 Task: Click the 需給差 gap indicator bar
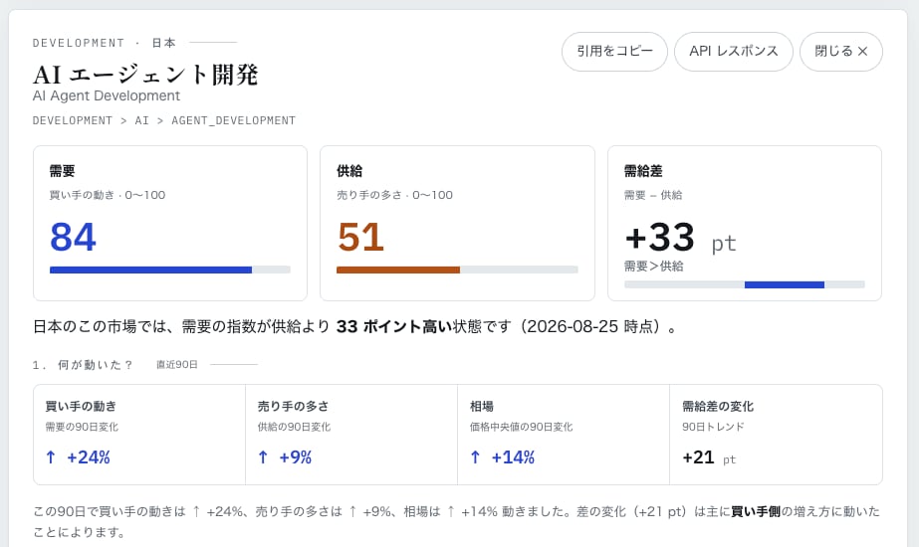[x=745, y=284]
